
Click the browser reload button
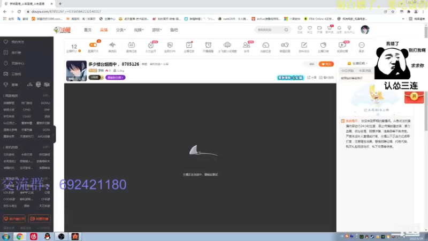[19, 11]
